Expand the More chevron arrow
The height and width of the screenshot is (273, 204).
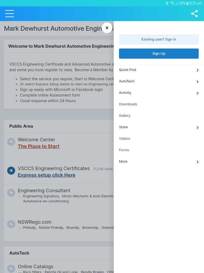[x=197, y=162]
